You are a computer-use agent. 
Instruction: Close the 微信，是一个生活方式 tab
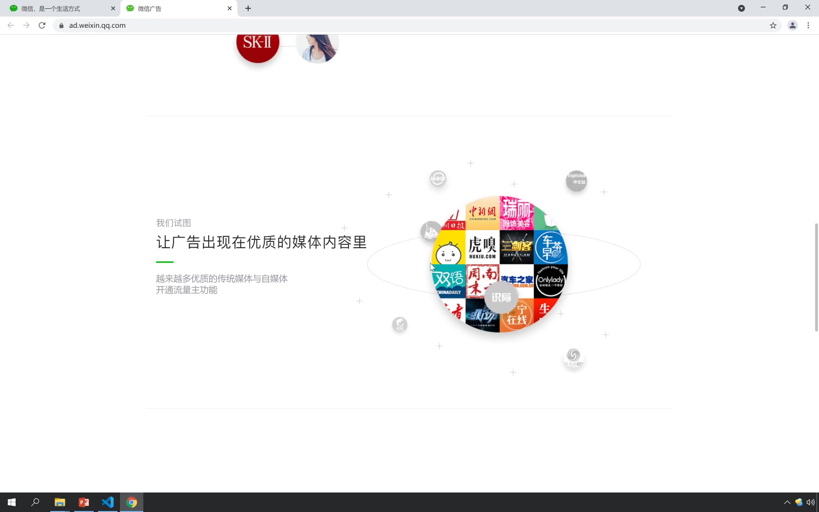click(113, 8)
